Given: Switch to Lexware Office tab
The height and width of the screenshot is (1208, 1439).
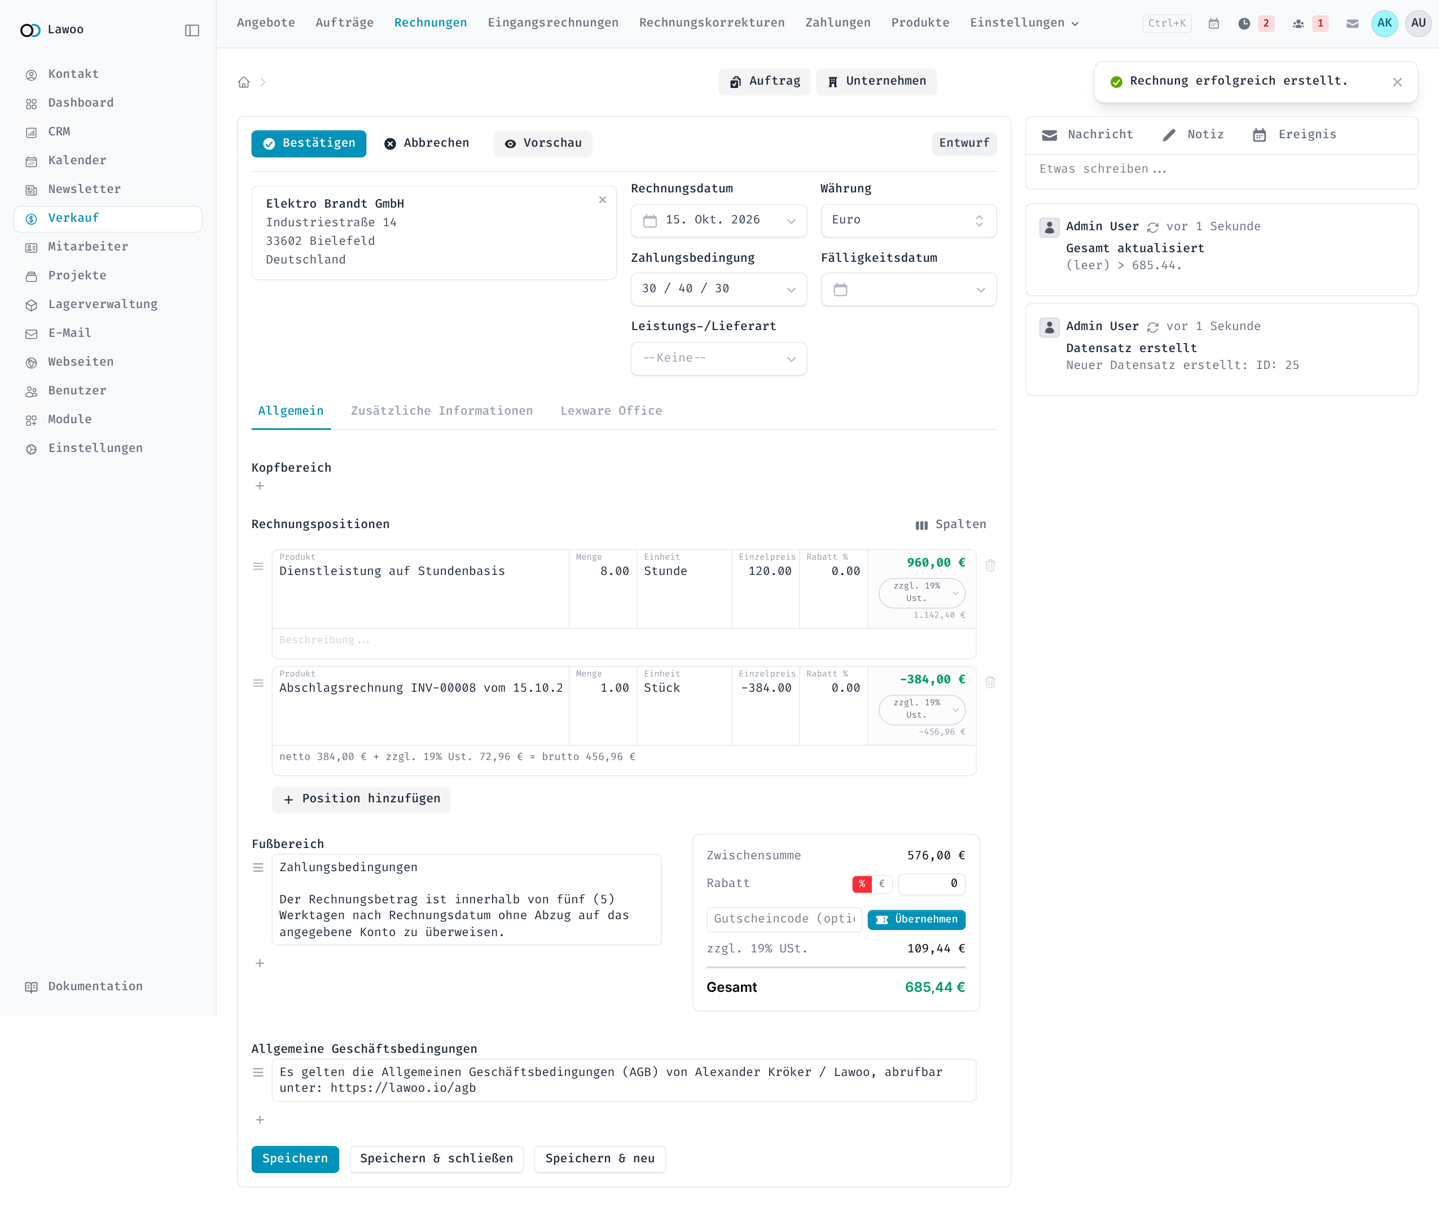Looking at the screenshot, I should [x=611, y=411].
